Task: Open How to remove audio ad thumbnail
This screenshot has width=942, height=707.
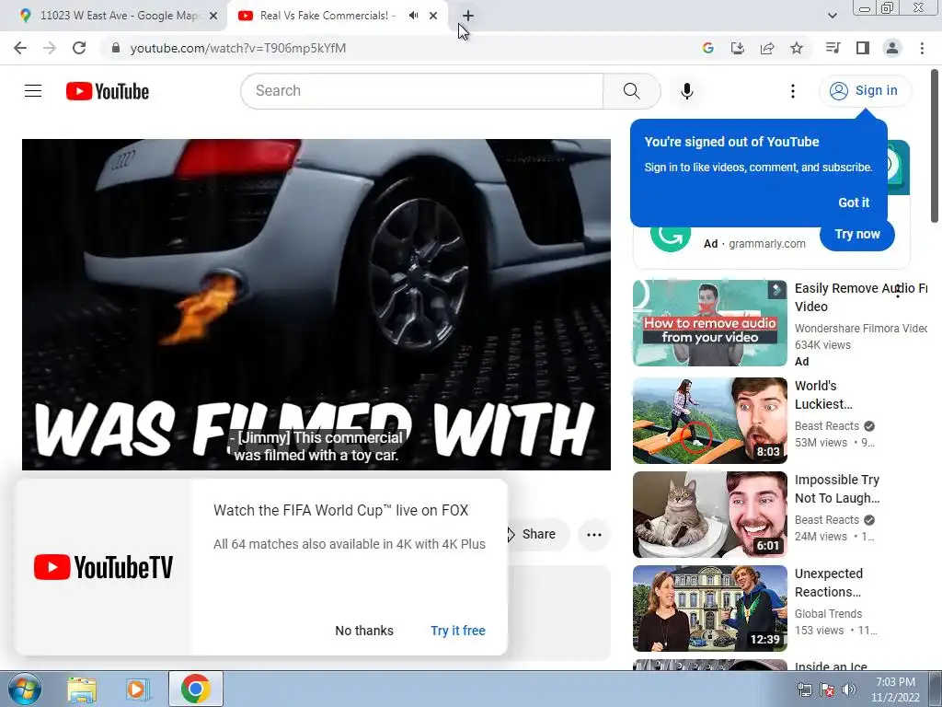Action: coord(709,323)
